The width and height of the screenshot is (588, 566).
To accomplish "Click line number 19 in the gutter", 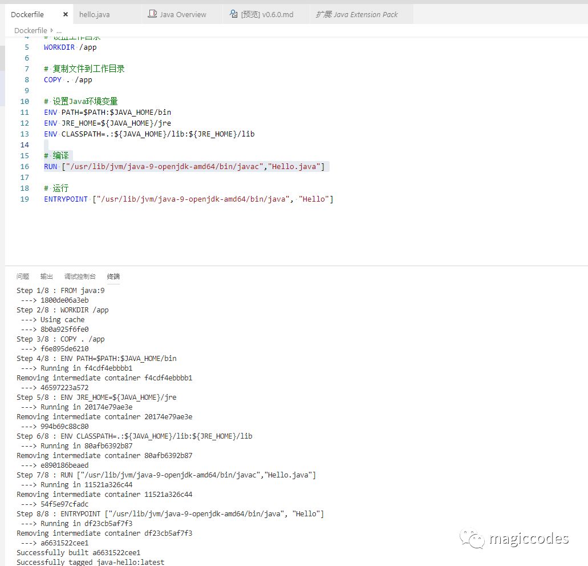I will pos(24,199).
